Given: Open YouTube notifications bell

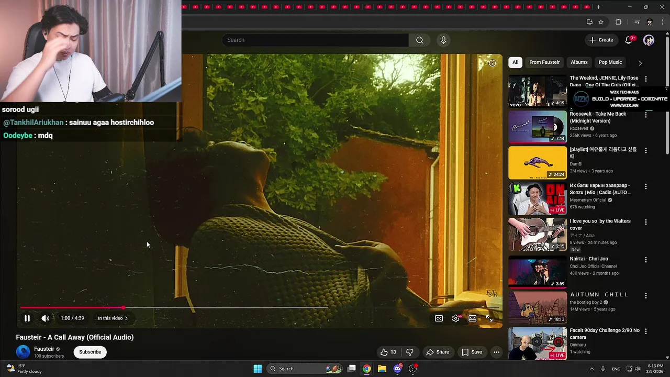Looking at the screenshot, I should pos(629,40).
